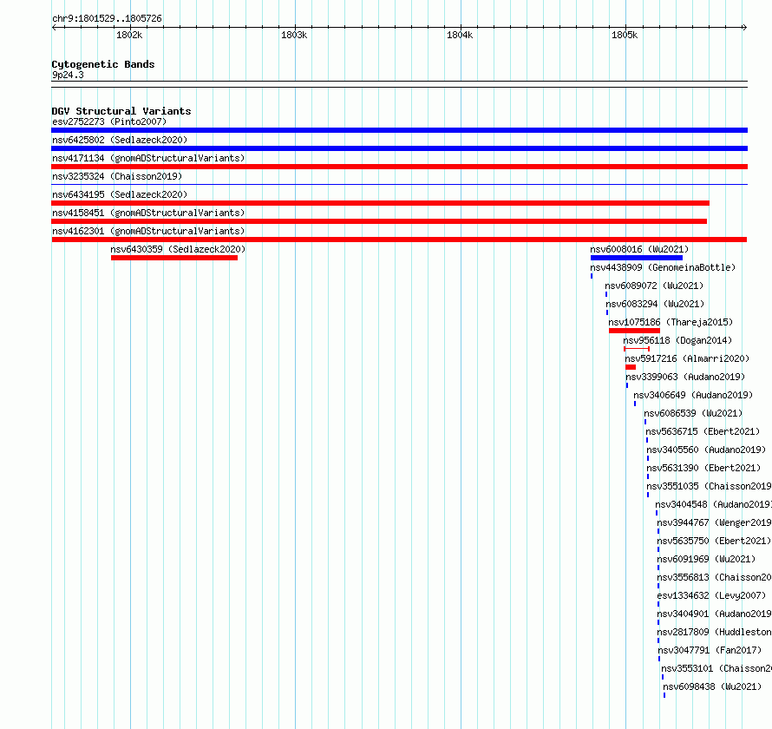Click the DGV Structural Variants track title
The height and width of the screenshot is (729, 772).
tap(121, 111)
